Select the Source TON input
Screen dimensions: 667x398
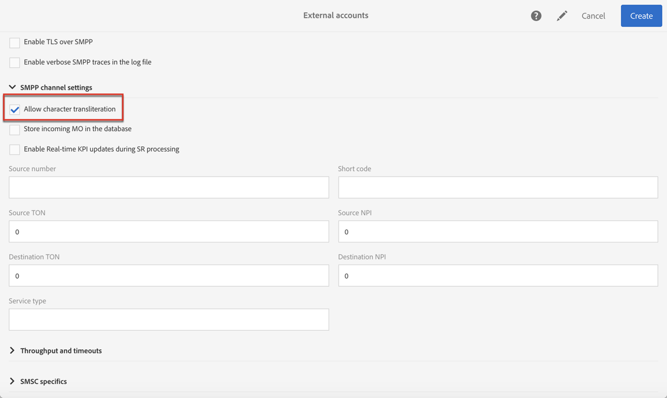point(169,231)
